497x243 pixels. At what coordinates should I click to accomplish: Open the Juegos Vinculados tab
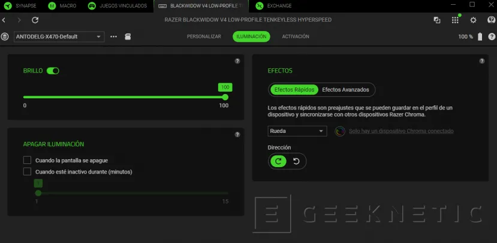click(118, 6)
